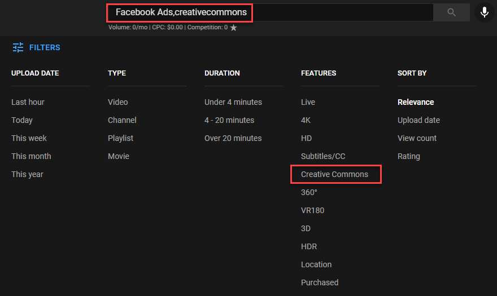Choose the This year upload date
Image resolution: width=497 pixels, height=296 pixels.
[x=27, y=174]
